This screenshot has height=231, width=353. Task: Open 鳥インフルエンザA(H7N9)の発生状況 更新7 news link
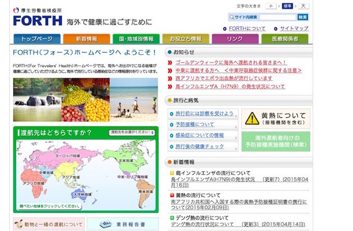coord(239,182)
